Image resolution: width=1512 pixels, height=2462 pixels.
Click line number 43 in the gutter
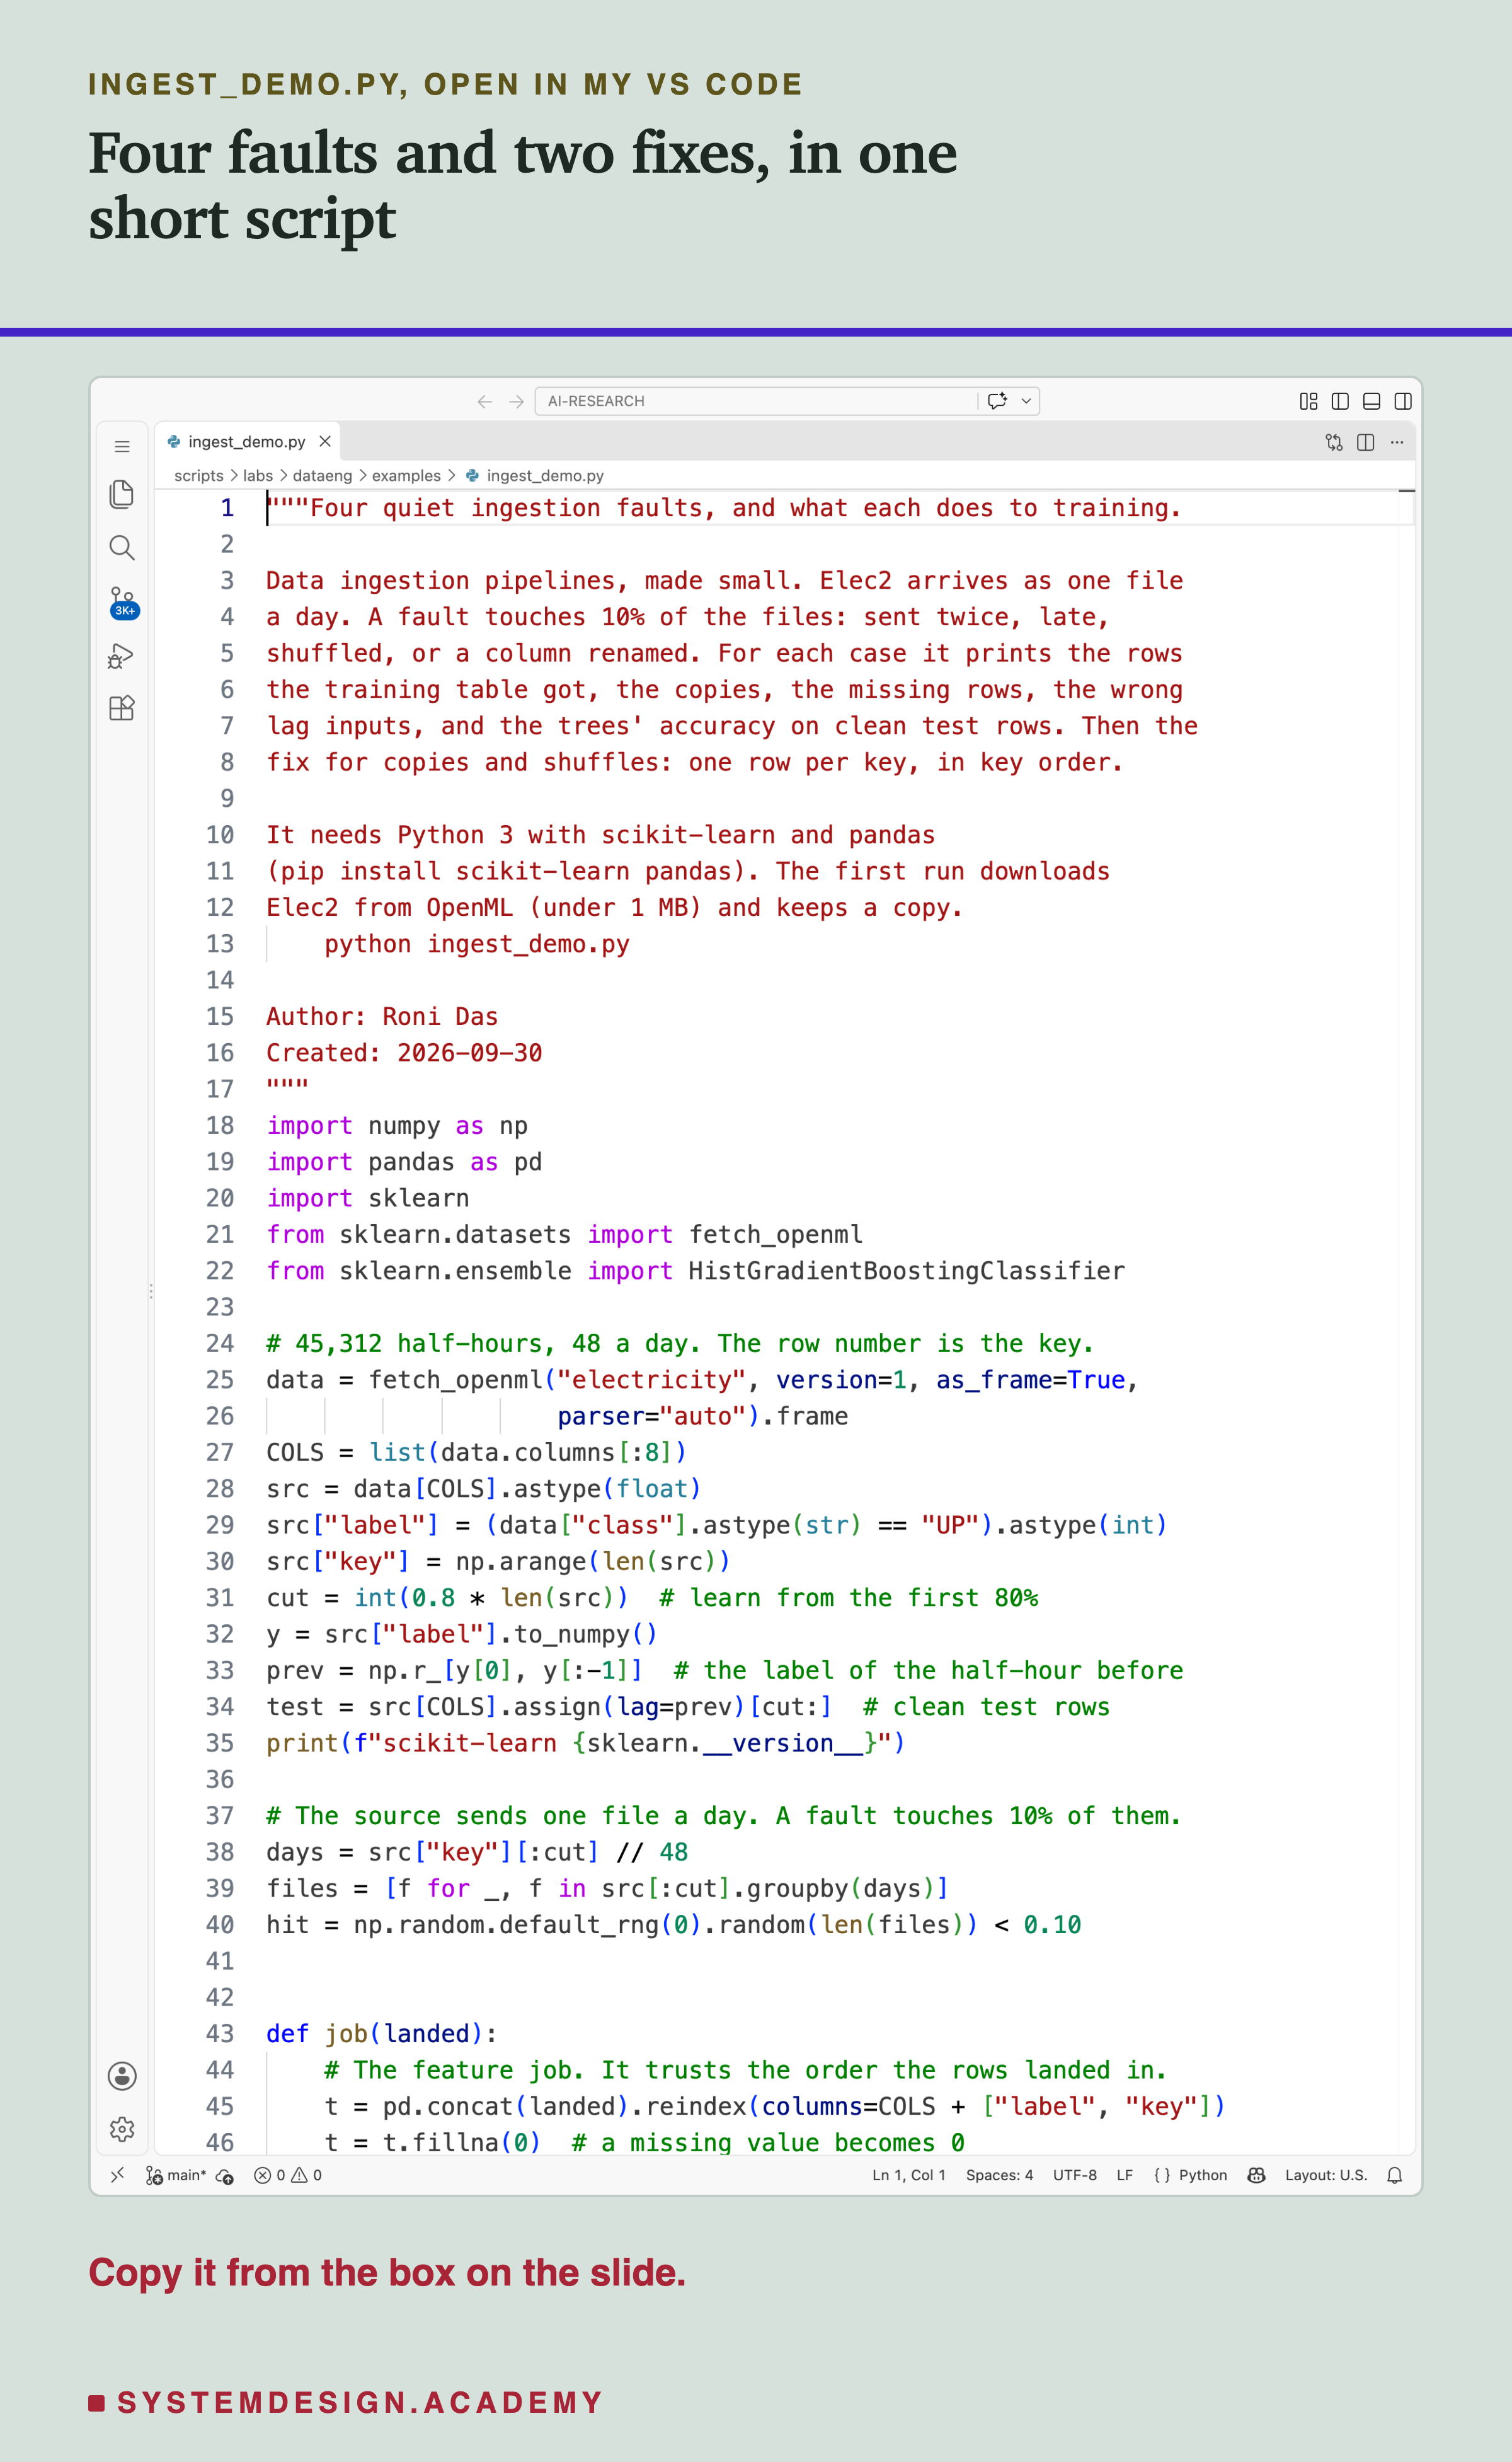tap(220, 2033)
